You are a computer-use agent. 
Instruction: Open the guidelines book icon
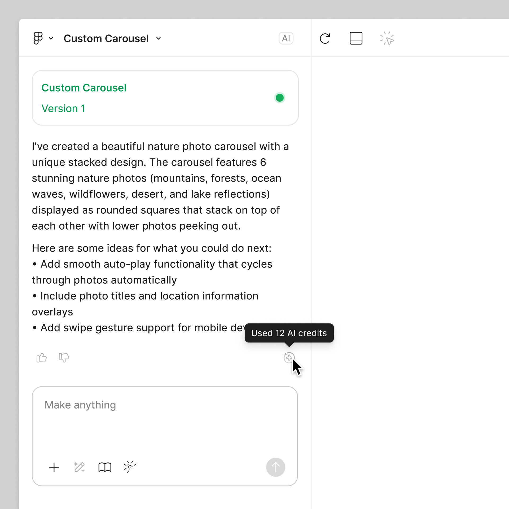104,467
